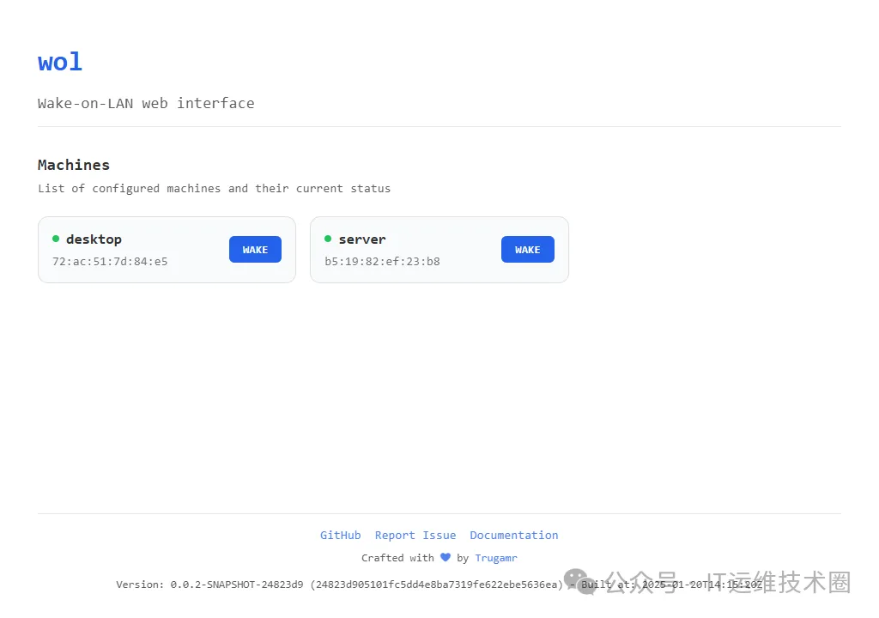Visit the Trugamr author link
The image size is (879, 618).
click(496, 558)
